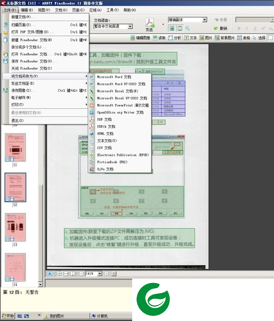Open the 区域(A) menu
Viewport: 274px width, 321px height.
pyautogui.click(x=95, y=10)
